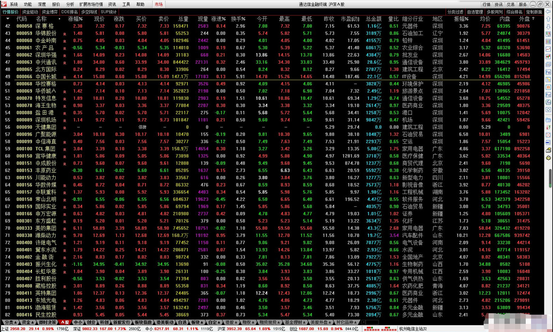553x332 pixels.
Task: Click the down arrow icon in the right sidebar
Action: pos(548,27)
